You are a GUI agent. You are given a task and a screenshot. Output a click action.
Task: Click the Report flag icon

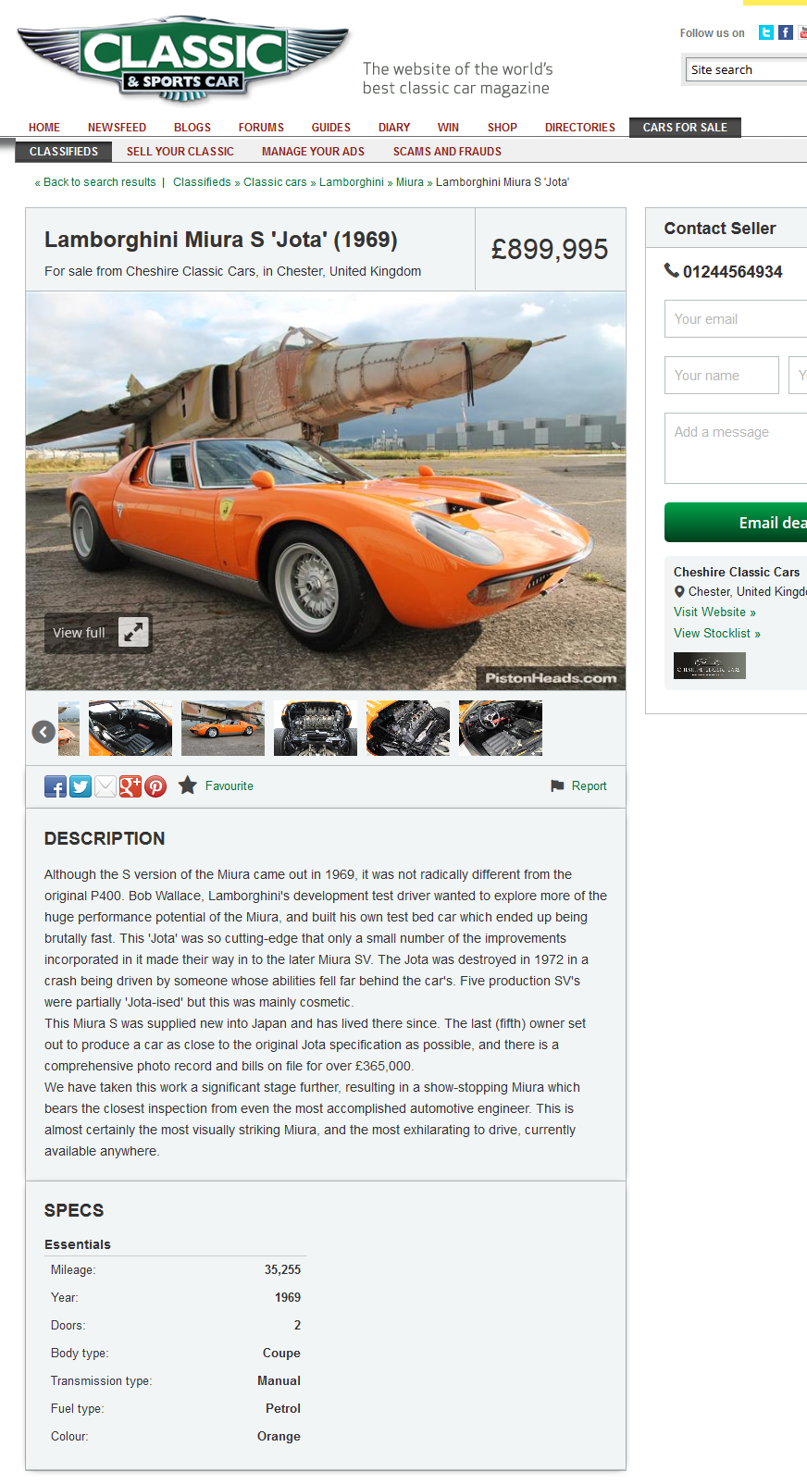(557, 786)
